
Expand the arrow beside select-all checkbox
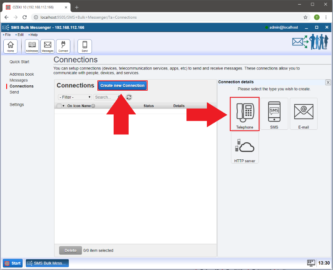(64, 106)
